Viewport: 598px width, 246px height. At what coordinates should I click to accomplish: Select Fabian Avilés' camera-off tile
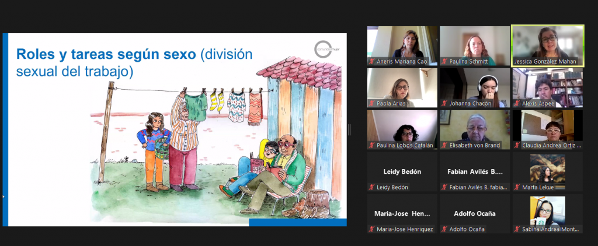coord(474,171)
